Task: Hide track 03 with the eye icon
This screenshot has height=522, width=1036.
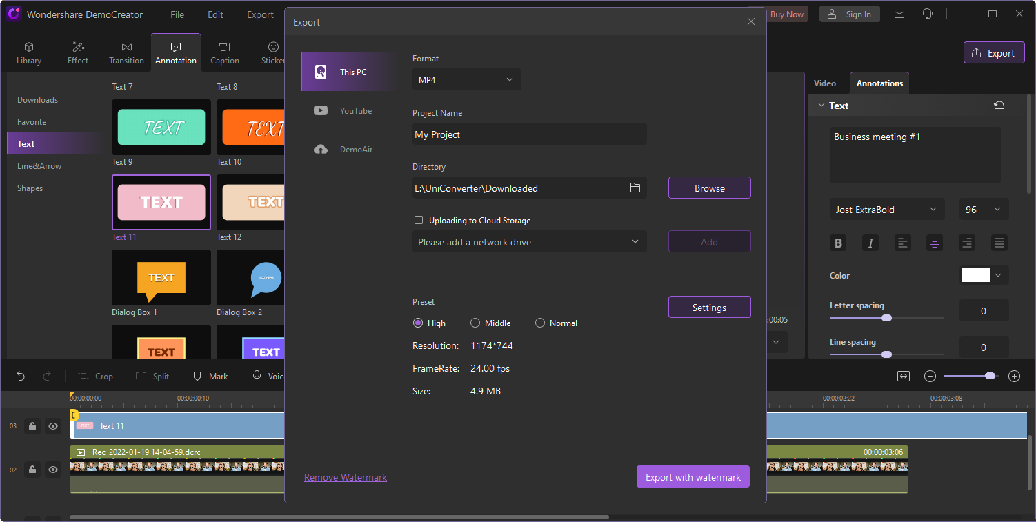Action: pos(53,426)
